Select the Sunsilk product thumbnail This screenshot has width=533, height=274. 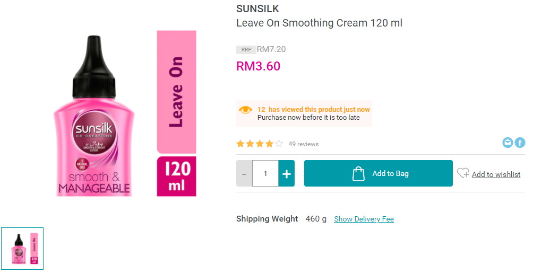(22, 249)
